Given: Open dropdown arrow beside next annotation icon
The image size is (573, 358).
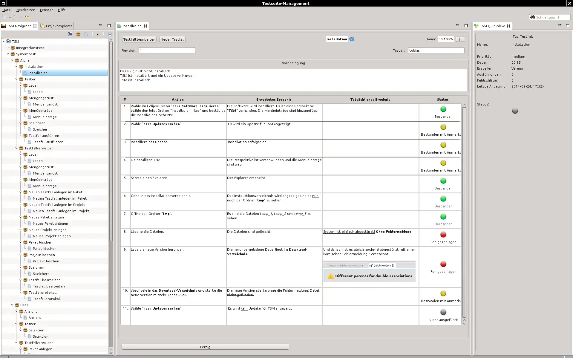Looking at the screenshot, I should (10, 17).
